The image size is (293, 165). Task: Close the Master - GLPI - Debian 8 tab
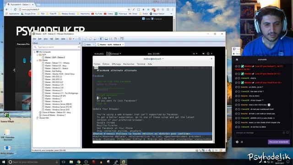coord(123,44)
